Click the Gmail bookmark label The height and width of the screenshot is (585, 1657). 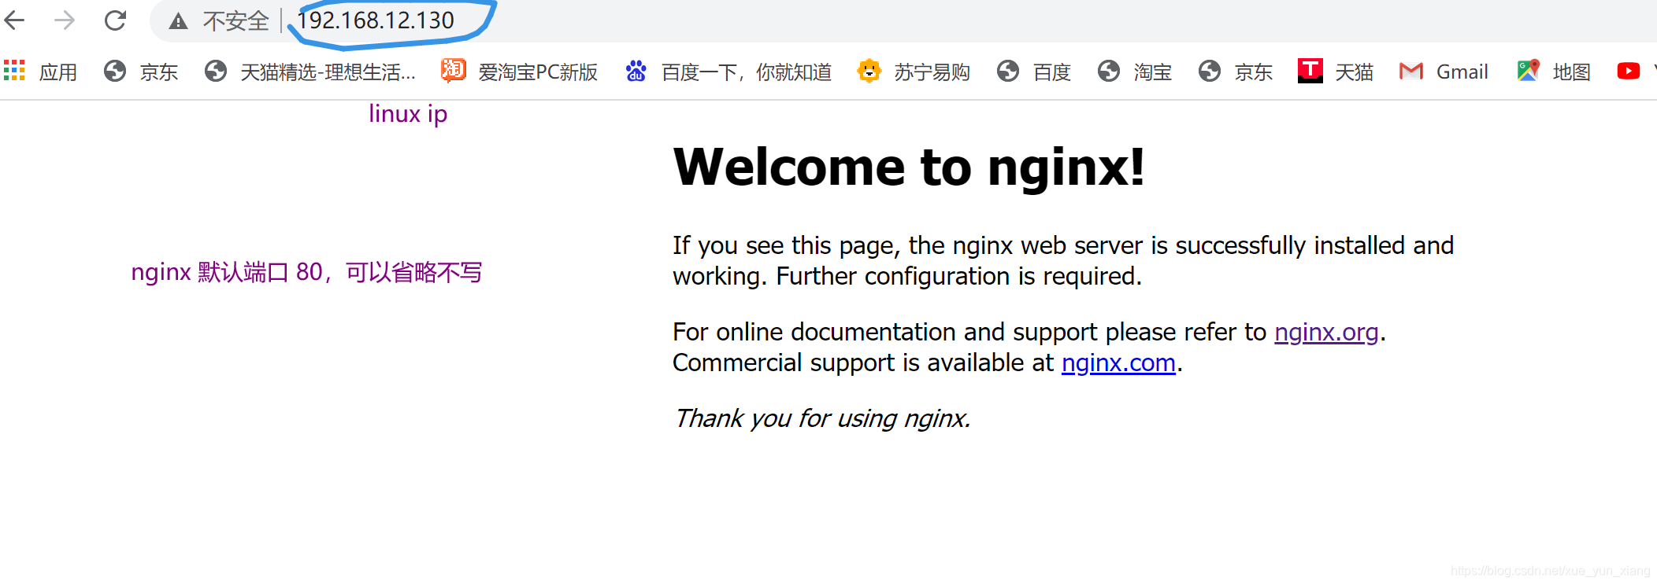coord(1462,72)
